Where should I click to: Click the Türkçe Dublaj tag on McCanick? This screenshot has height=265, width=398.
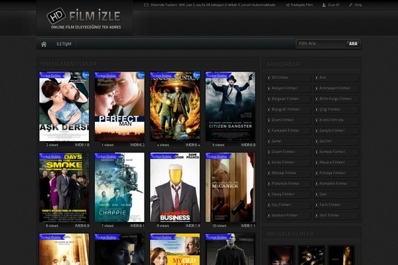[217, 157]
